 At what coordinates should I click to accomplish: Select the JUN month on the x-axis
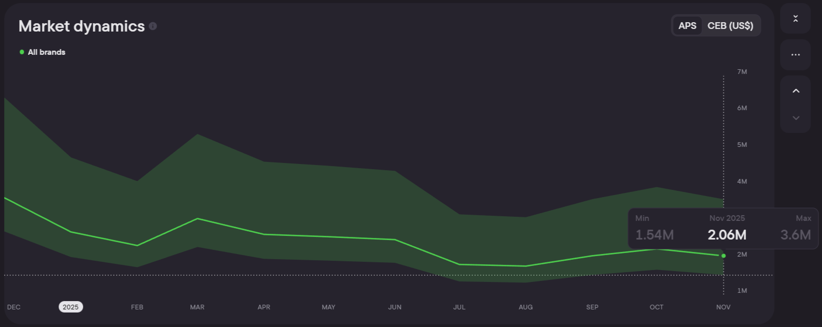click(395, 307)
